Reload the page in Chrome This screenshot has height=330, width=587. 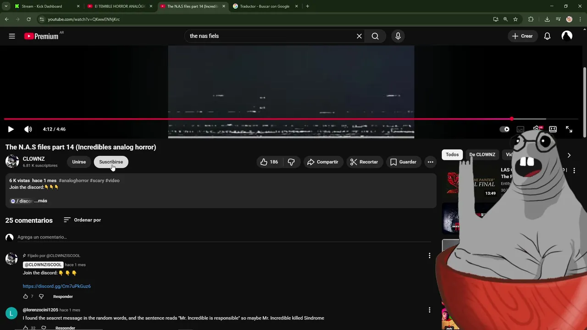pos(28,19)
